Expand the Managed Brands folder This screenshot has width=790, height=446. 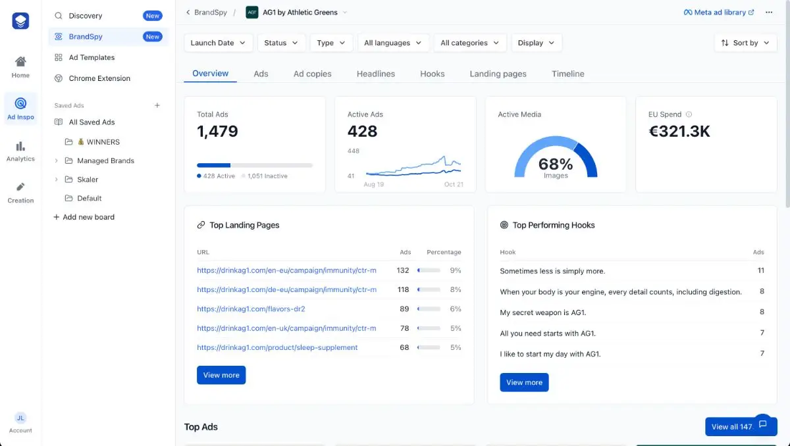56,161
